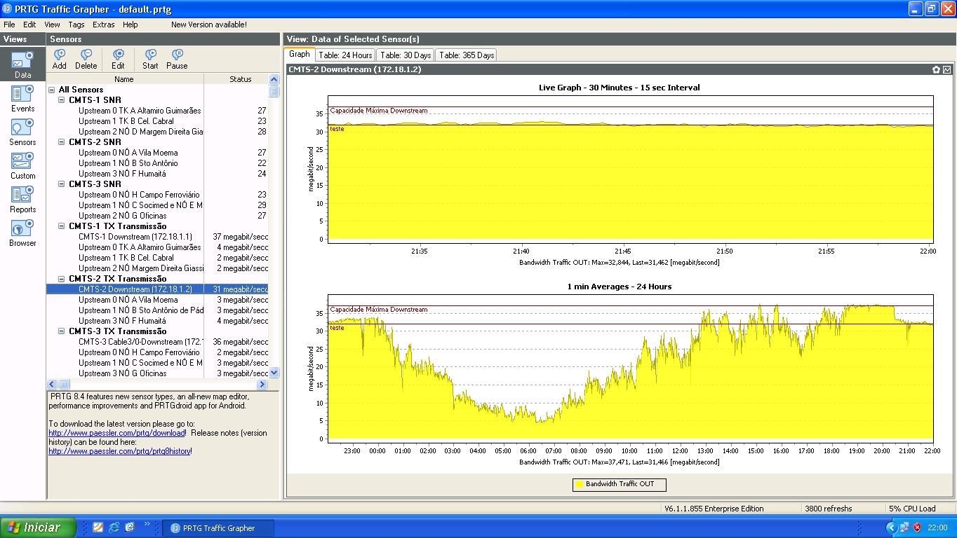Open the Tags menu

pyautogui.click(x=76, y=25)
